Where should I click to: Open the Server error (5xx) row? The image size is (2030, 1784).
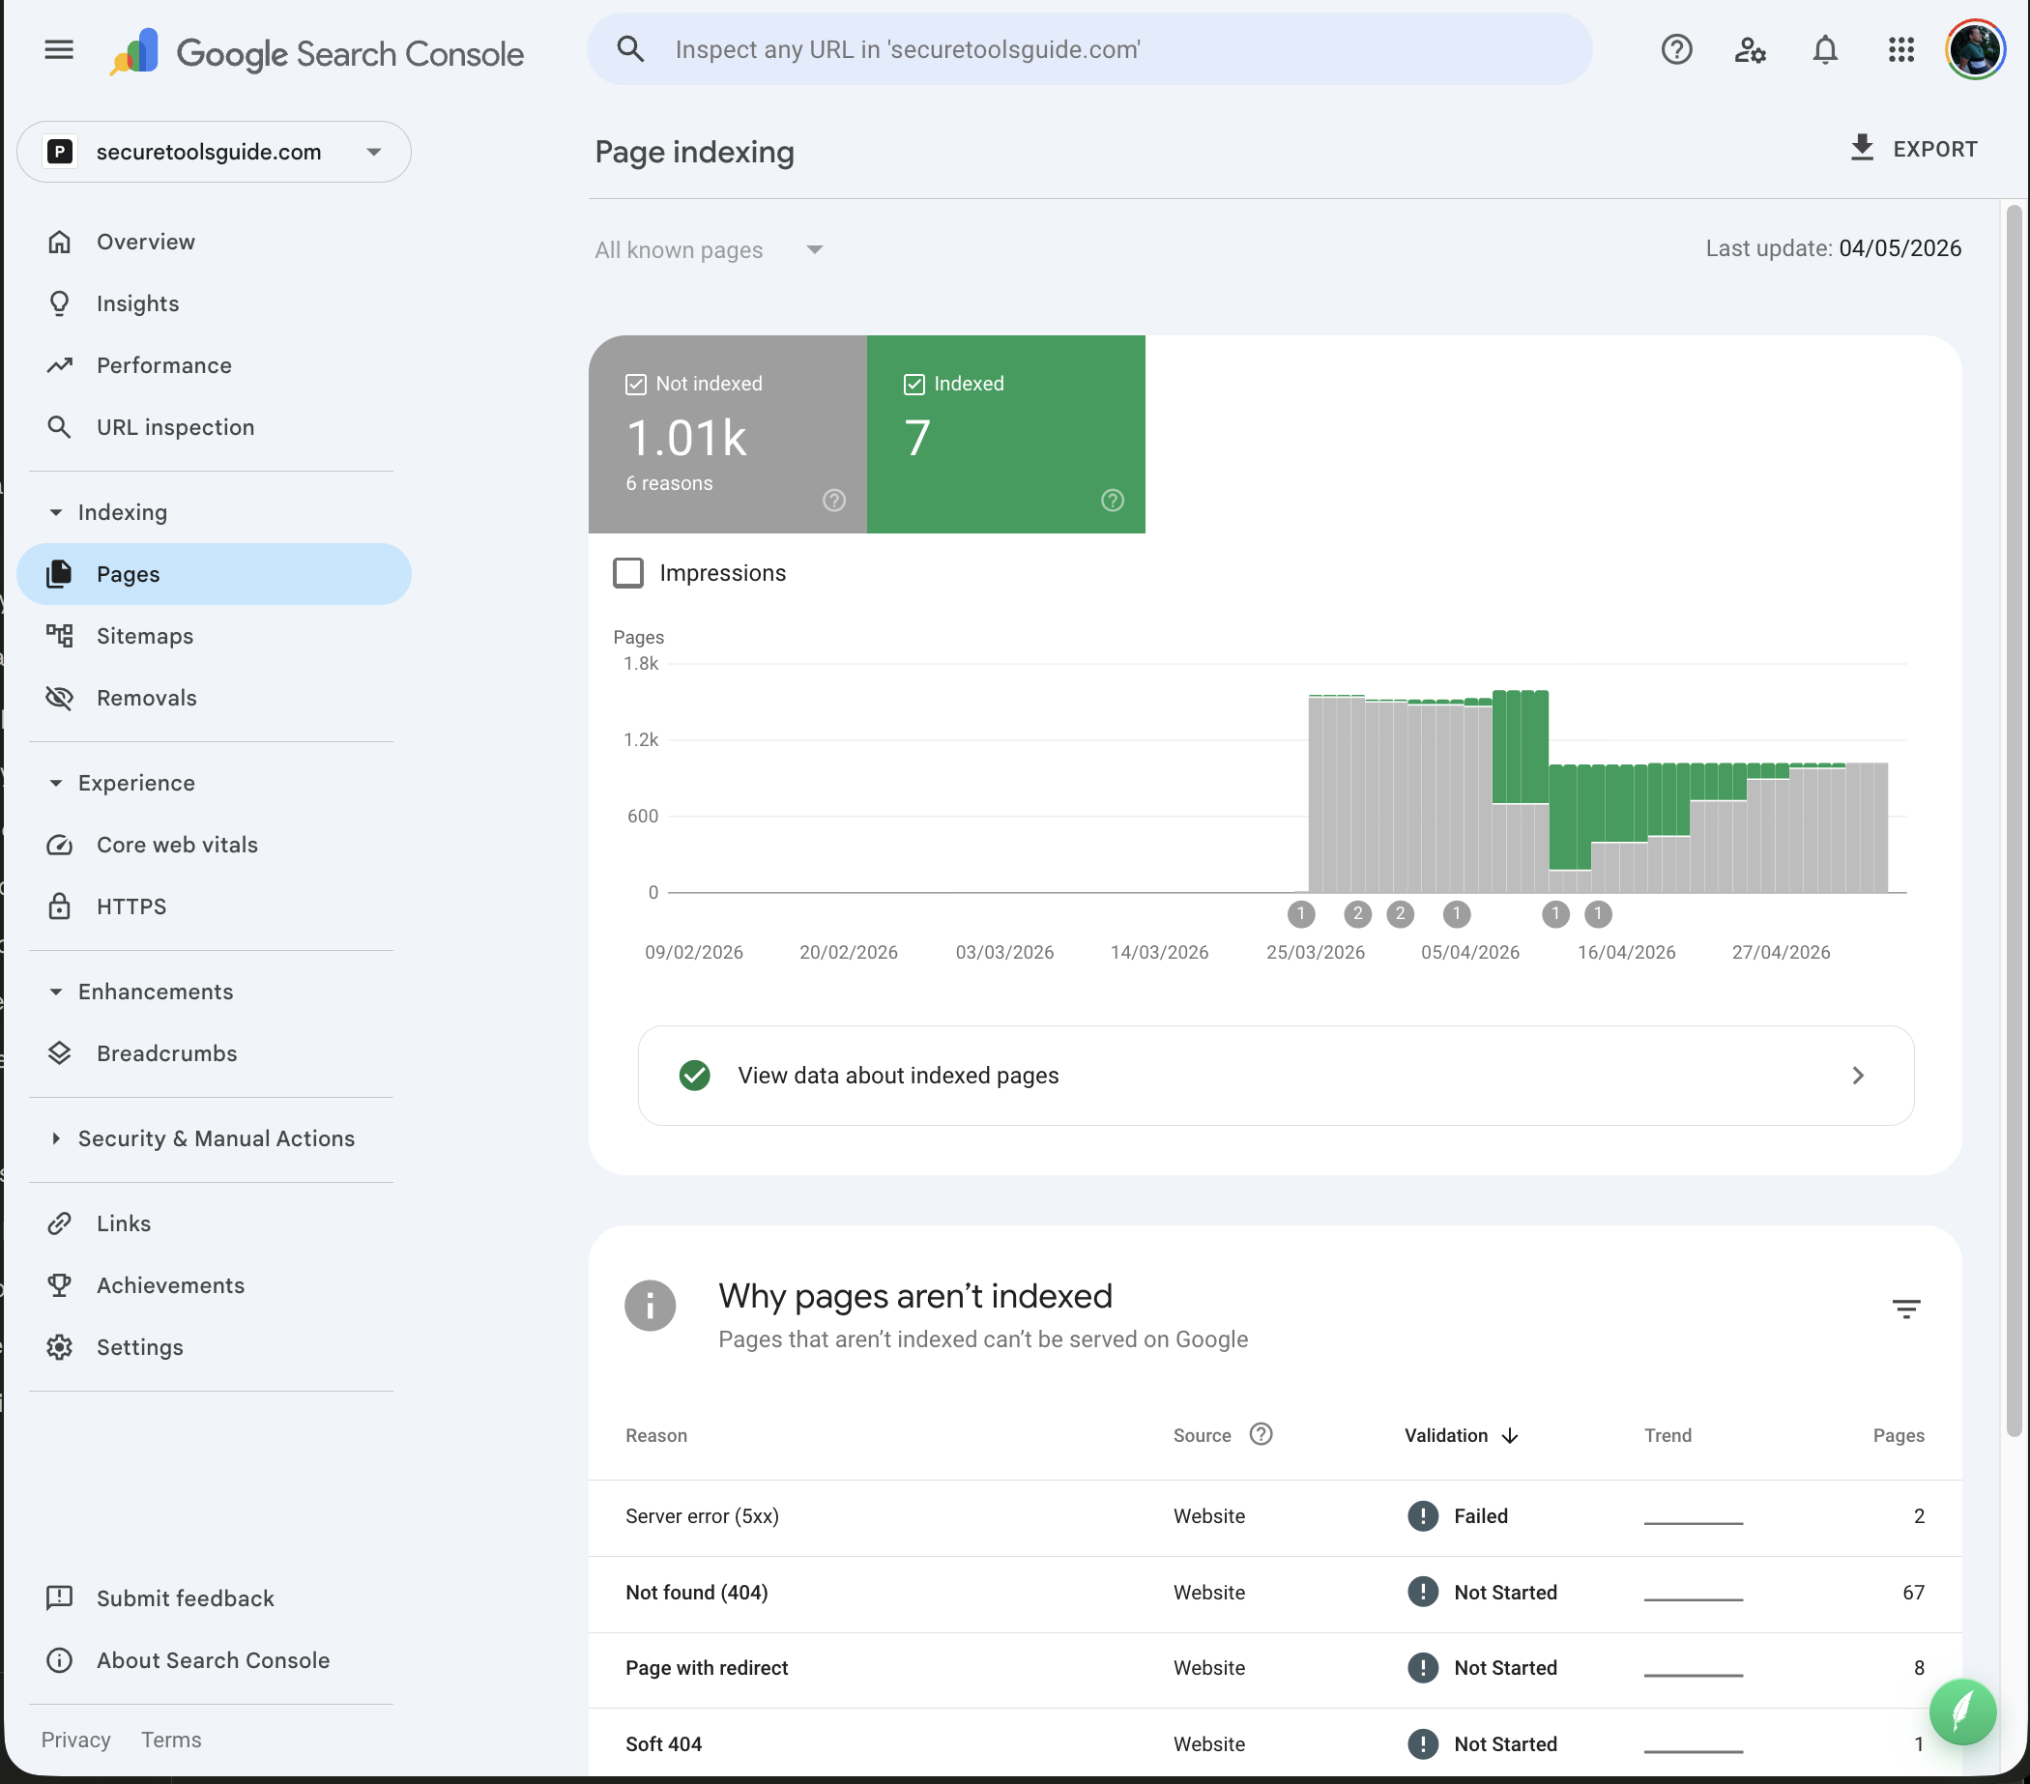click(x=1275, y=1517)
